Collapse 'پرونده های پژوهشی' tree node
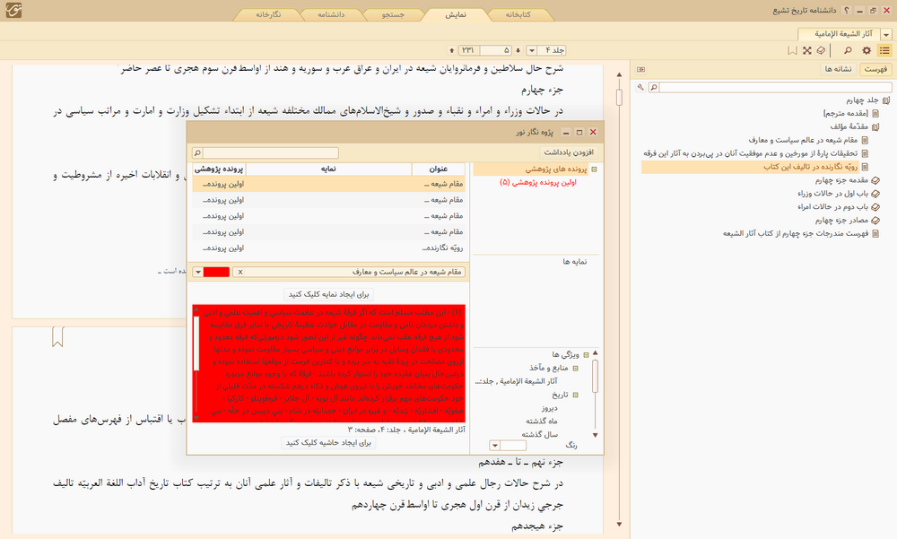 click(594, 170)
